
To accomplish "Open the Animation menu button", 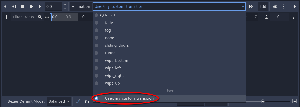I will point(81,6).
